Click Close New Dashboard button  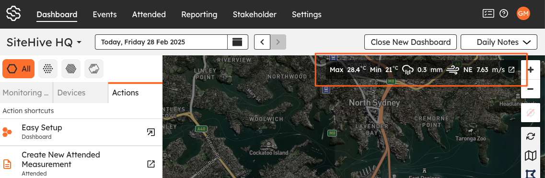pyautogui.click(x=410, y=42)
